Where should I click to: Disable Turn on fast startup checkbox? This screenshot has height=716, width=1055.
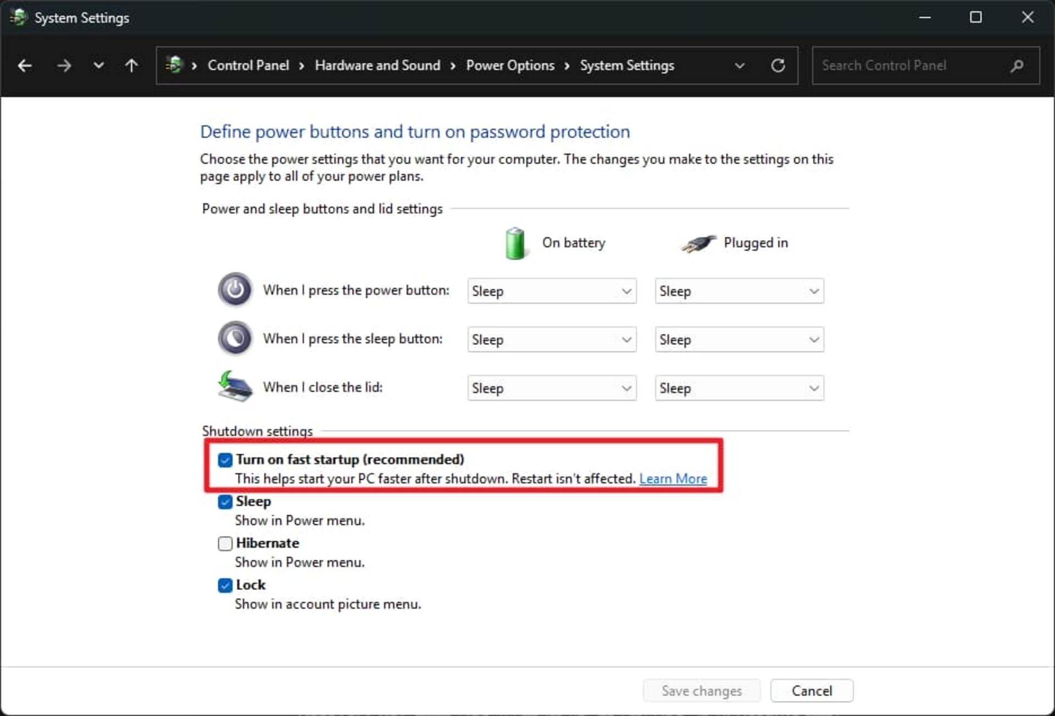(x=225, y=460)
